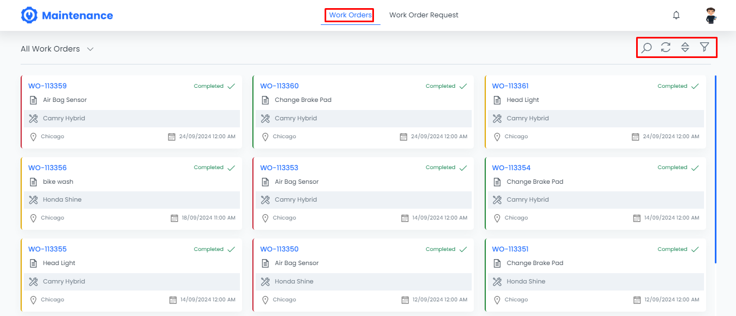This screenshot has width=736, height=316.
Task: Click document icon beside bike wash
Action: pyautogui.click(x=33, y=182)
